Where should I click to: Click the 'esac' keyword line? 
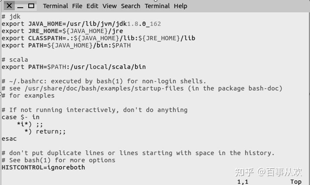(x=9, y=139)
